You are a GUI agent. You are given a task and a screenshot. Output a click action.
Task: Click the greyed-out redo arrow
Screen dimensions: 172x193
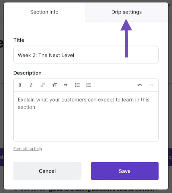pyautogui.click(x=151, y=85)
